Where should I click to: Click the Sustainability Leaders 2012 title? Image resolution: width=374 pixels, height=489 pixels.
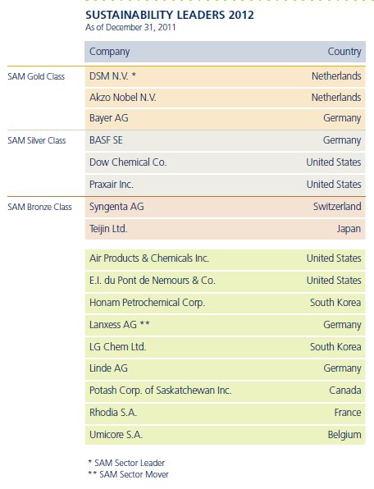tap(170, 15)
